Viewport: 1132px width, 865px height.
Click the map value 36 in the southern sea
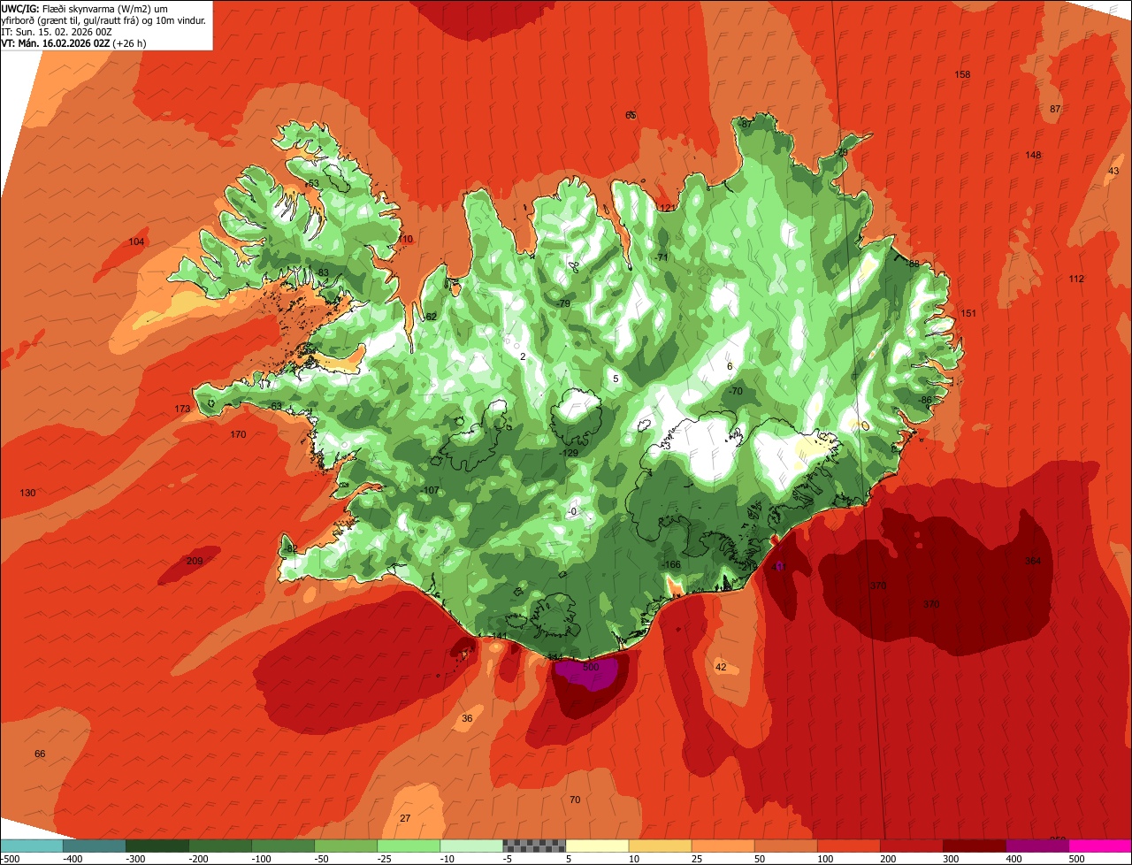click(467, 718)
